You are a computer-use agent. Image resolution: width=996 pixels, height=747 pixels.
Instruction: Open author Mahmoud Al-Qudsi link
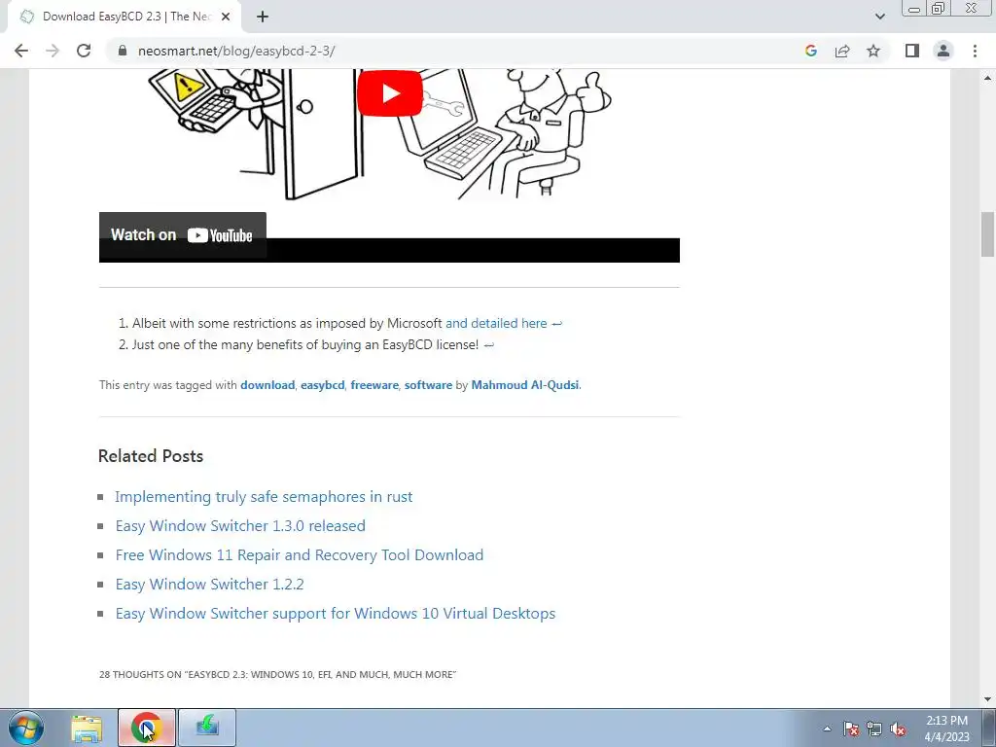coord(524,385)
